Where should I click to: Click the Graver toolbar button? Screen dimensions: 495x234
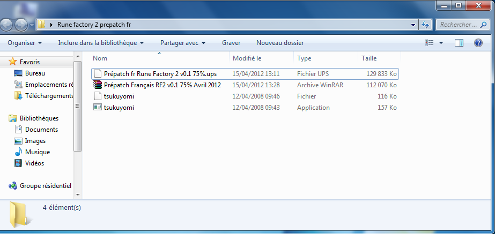[231, 43]
